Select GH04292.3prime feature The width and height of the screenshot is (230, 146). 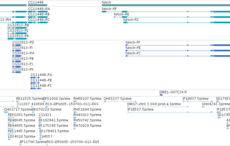203,107
